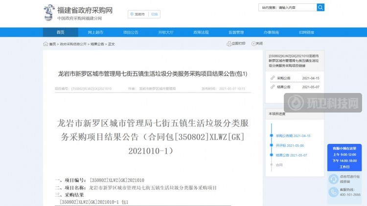Screen dimensions: 367x206
Task: Open the 开标大厅 navigation tab
Action: tap(166, 32)
